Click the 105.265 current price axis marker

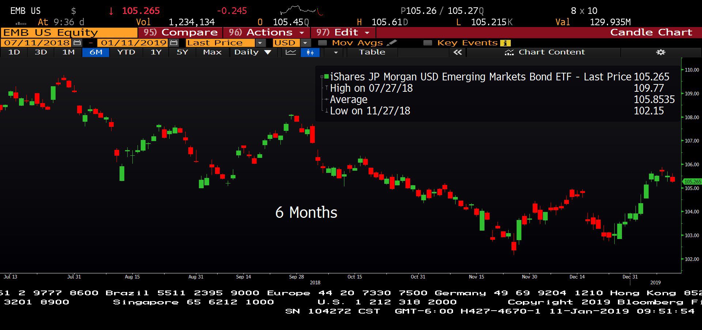[692, 181]
